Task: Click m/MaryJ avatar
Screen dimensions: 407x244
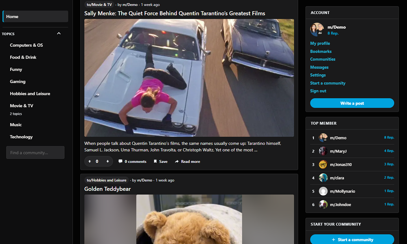Action: pyautogui.click(x=323, y=151)
